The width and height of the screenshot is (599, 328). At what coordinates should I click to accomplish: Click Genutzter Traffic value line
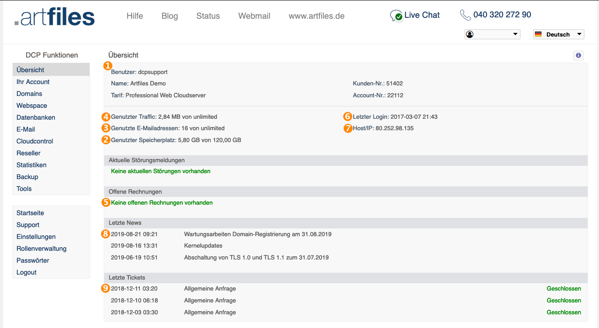click(164, 117)
